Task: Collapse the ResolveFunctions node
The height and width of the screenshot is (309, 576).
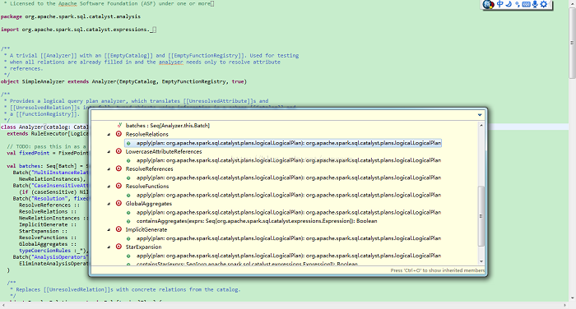Action: (109, 186)
